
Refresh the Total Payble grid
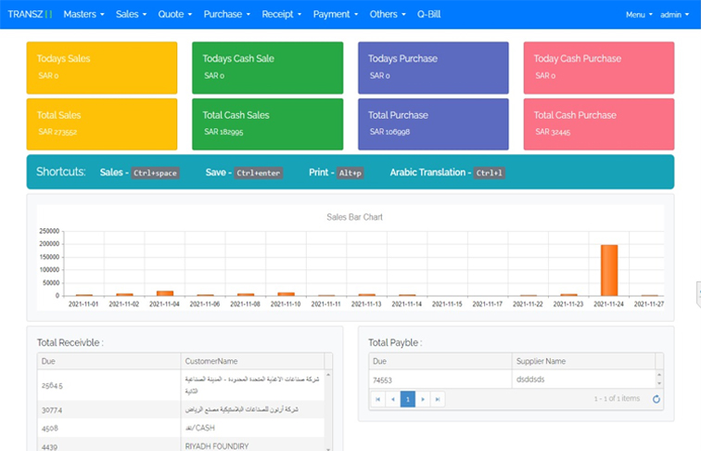[x=656, y=399]
